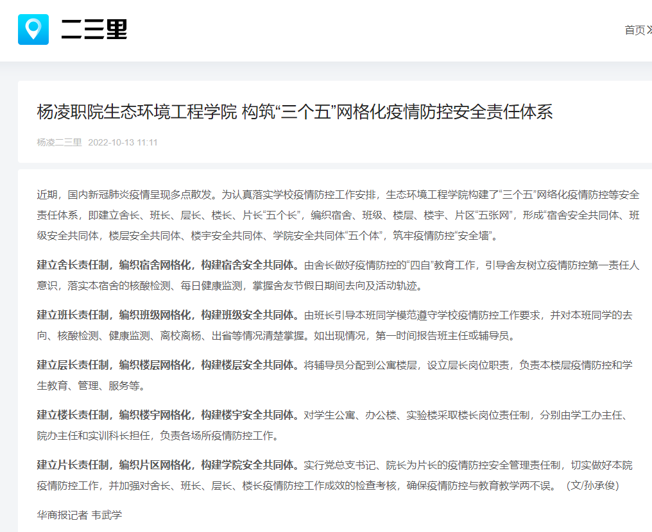Click the 二三里 brand name text
The image size is (652, 532).
[94, 29]
